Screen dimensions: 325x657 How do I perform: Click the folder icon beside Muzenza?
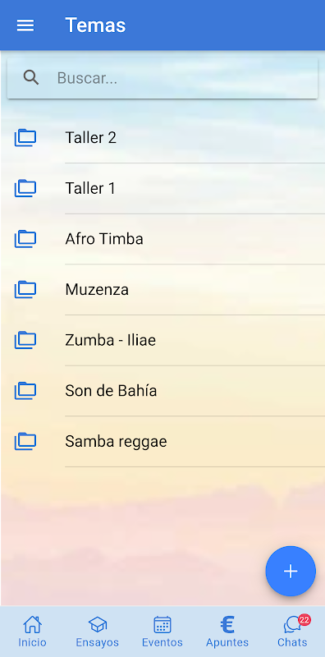coord(25,290)
